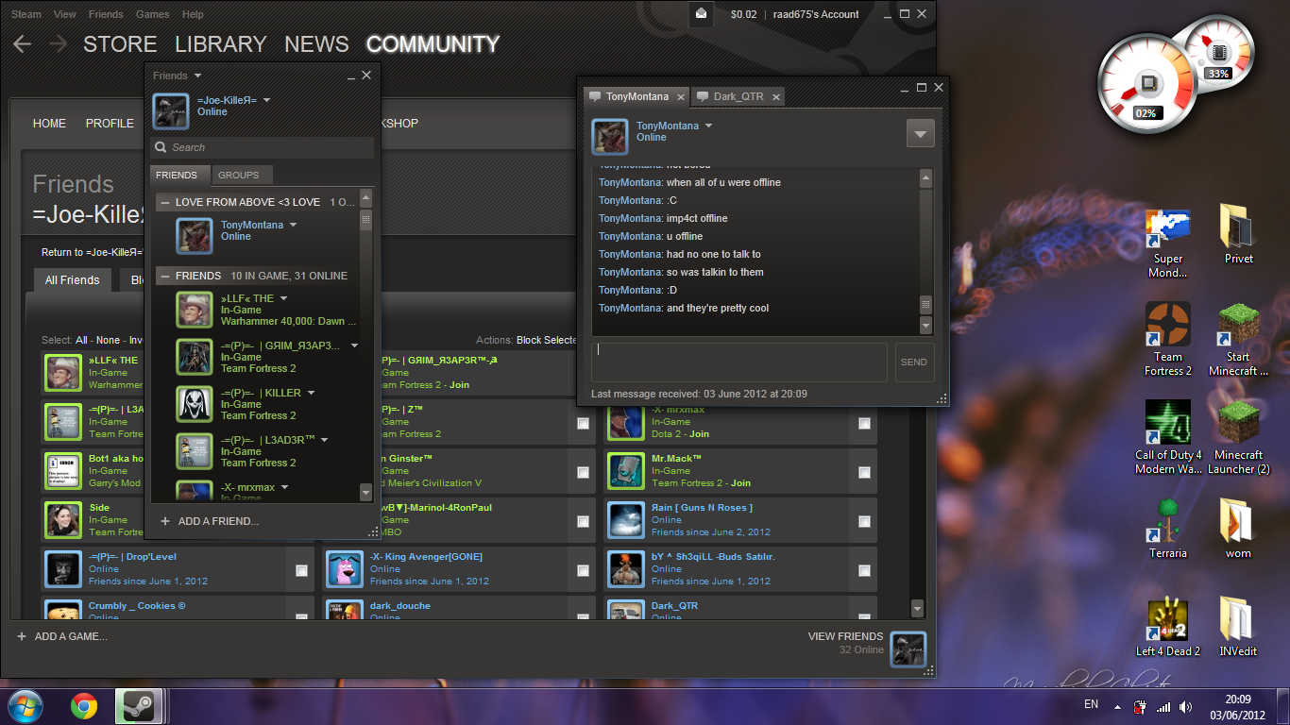Tick the checkbox for bY ^ Sh3qiLL friend card
1290x725 pixels.
click(864, 570)
